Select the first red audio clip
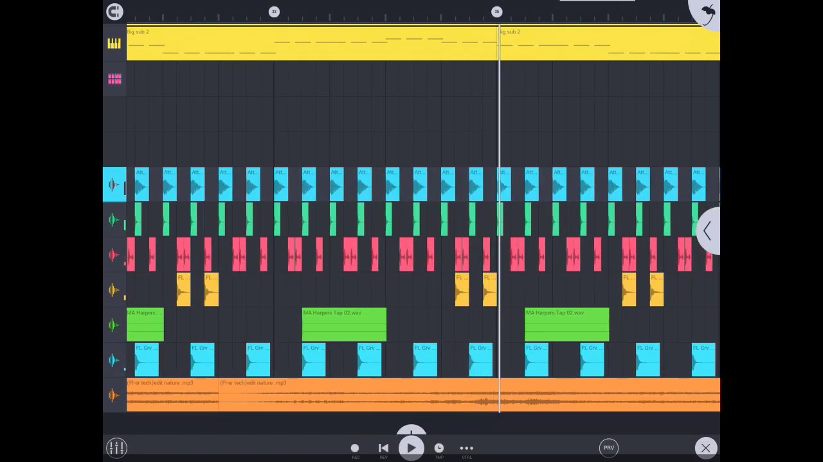 coord(131,255)
